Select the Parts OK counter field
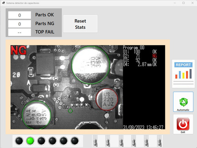 [20, 15]
